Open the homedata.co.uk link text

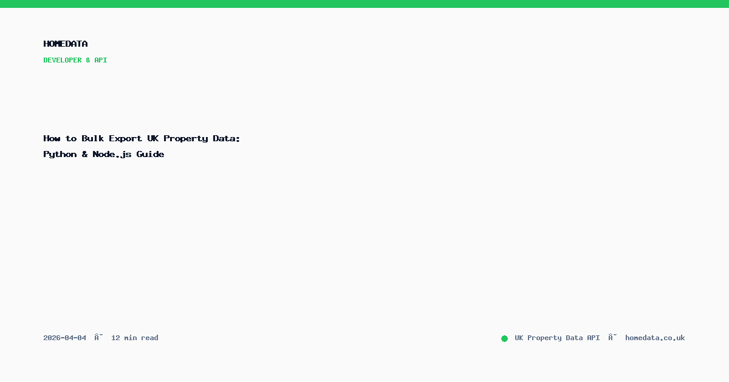(655, 338)
